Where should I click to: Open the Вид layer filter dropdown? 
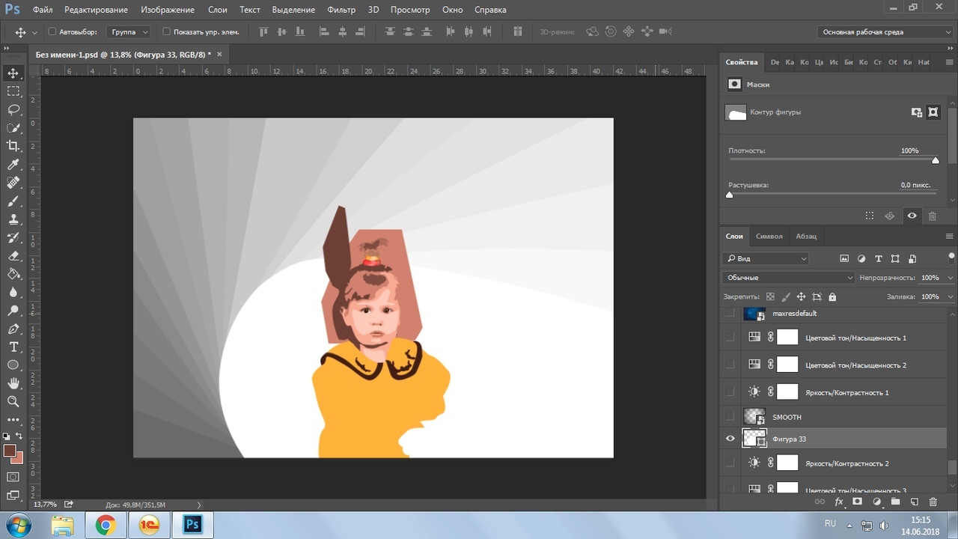click(766, 258)
